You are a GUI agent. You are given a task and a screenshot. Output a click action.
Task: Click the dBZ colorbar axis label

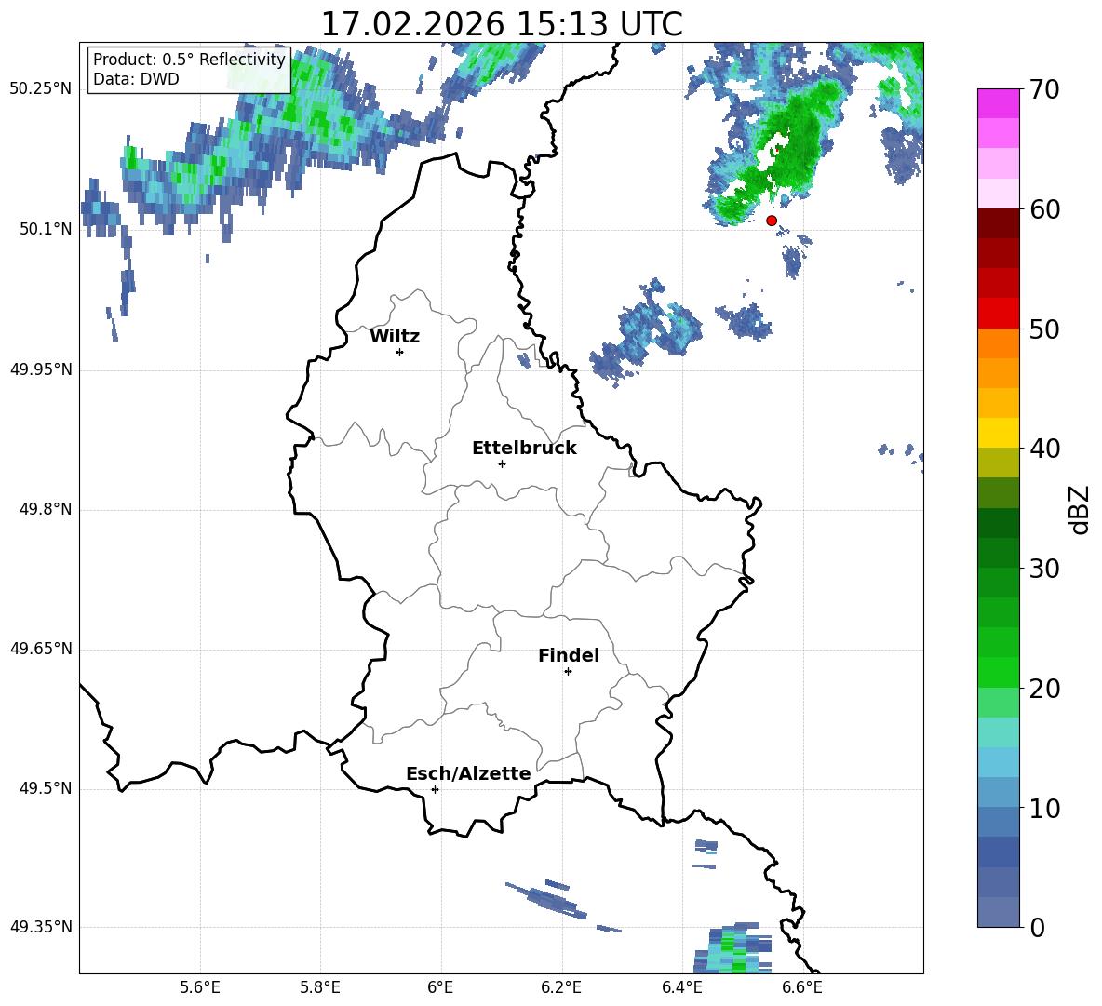(x=1079, y=509)
